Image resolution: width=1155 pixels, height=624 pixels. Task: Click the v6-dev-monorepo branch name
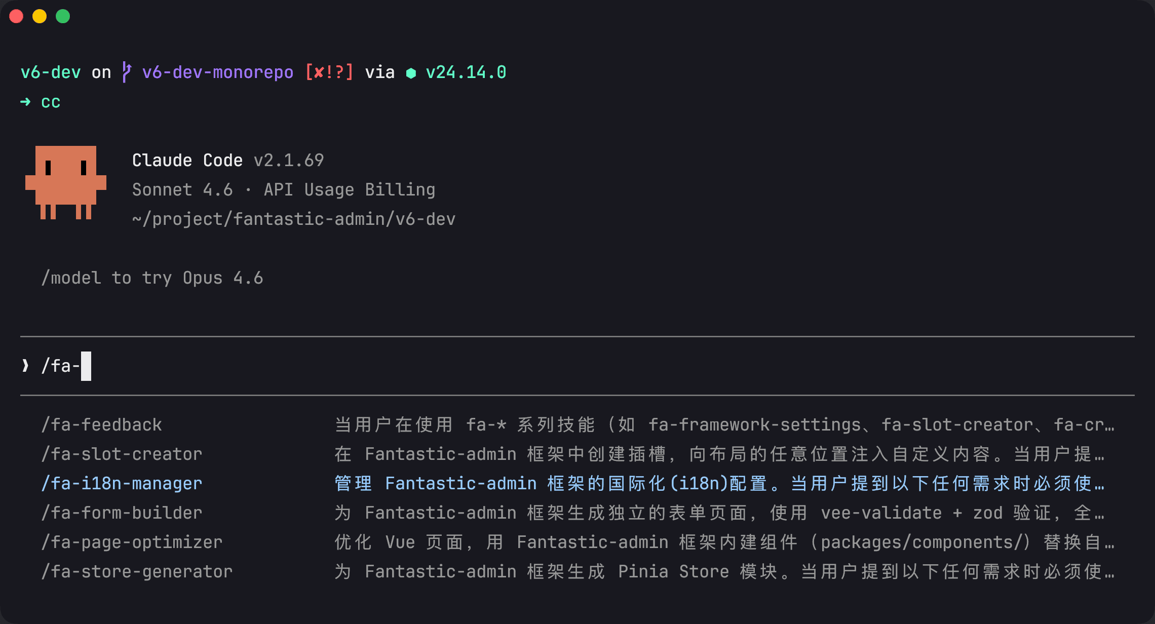(x=218, y=72)
